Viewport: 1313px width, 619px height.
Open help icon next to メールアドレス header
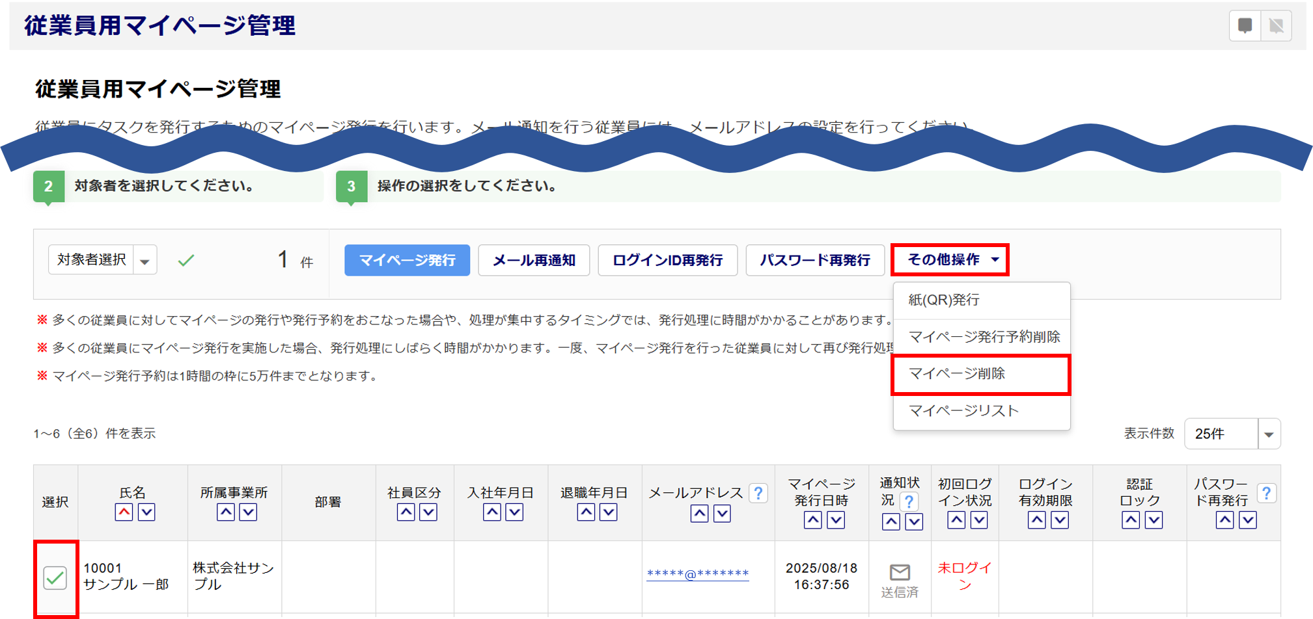pyautogui.click(x=758, y=494)
